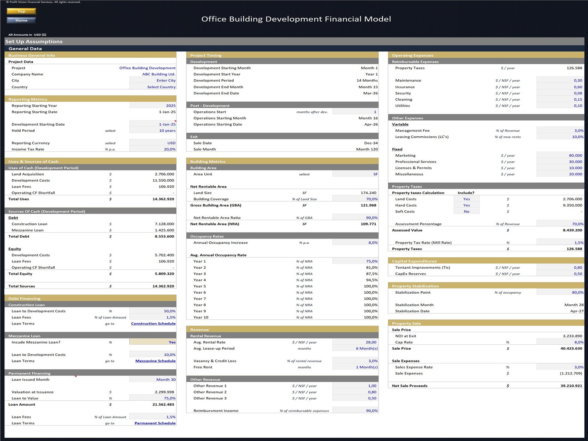Open the Area Unit SF selector
This screenshot has height=441, width=588.
(355, 174)
